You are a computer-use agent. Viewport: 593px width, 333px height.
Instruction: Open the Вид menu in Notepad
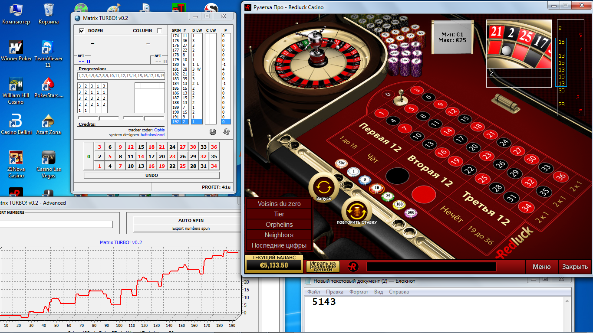coord(379,292)
